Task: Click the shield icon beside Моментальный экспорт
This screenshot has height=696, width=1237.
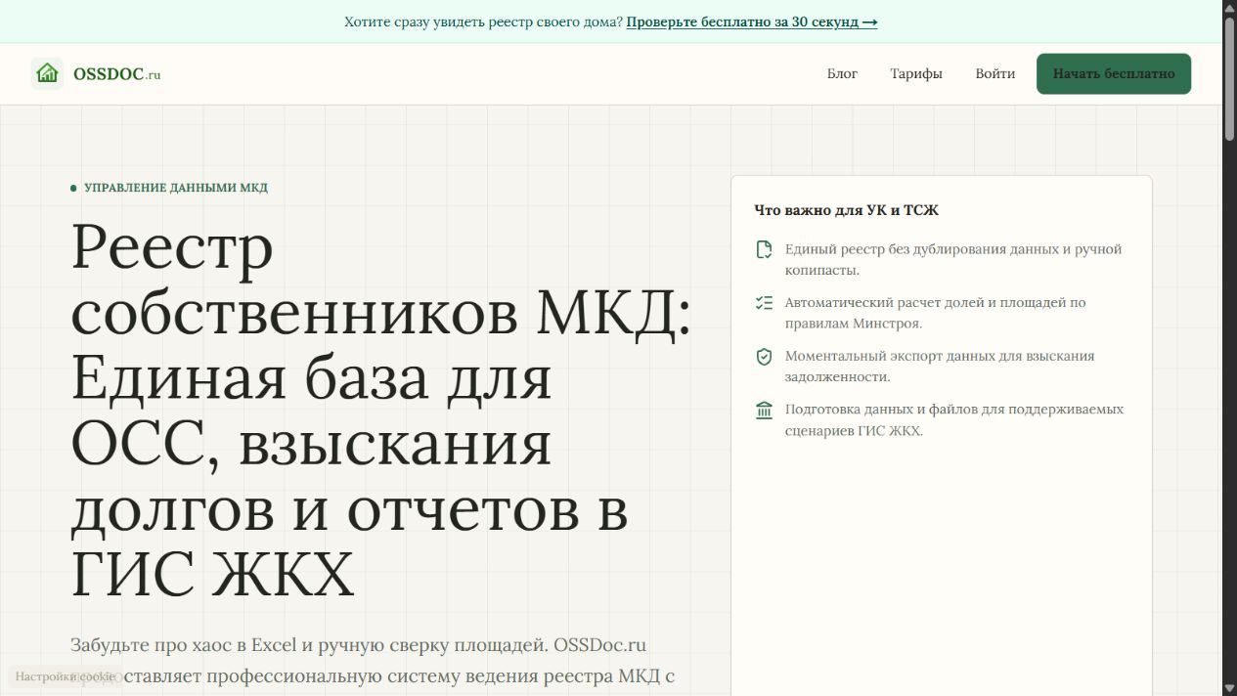Action: (x=764, y=357)
